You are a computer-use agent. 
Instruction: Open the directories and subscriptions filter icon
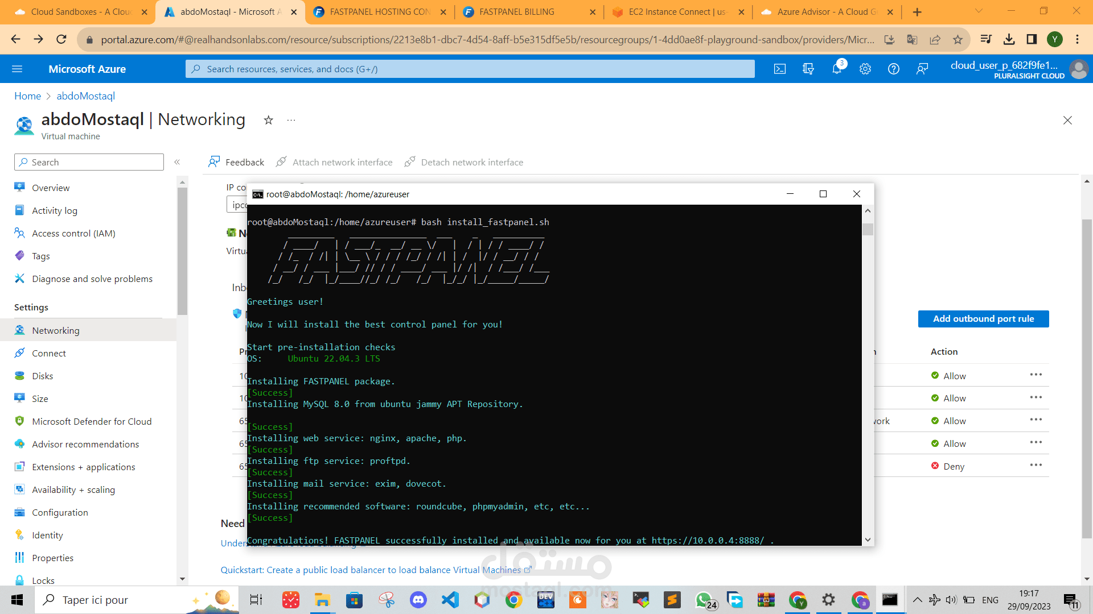[808, 69]
